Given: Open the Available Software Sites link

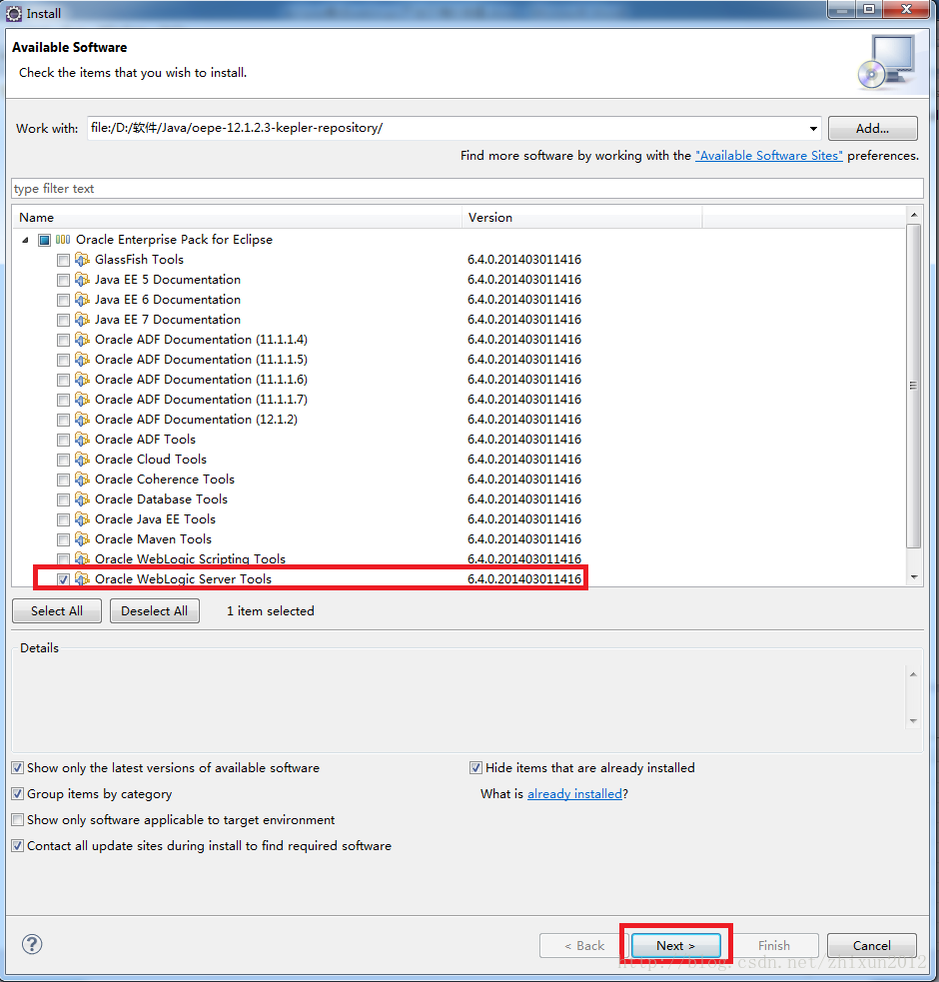Looking at the screenshot, I should pyautogui.click(x=768, y=155).
